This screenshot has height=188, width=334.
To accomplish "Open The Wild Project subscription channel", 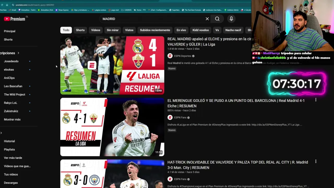I will [15, 95].
